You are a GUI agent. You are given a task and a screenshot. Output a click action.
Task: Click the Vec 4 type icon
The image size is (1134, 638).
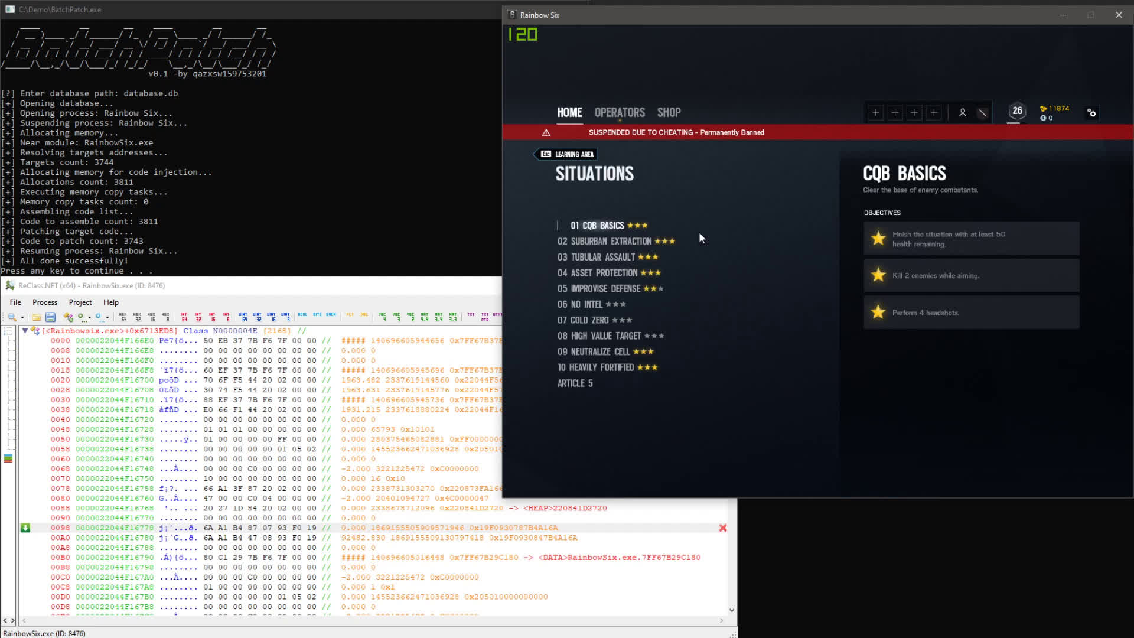pos(382,317)
